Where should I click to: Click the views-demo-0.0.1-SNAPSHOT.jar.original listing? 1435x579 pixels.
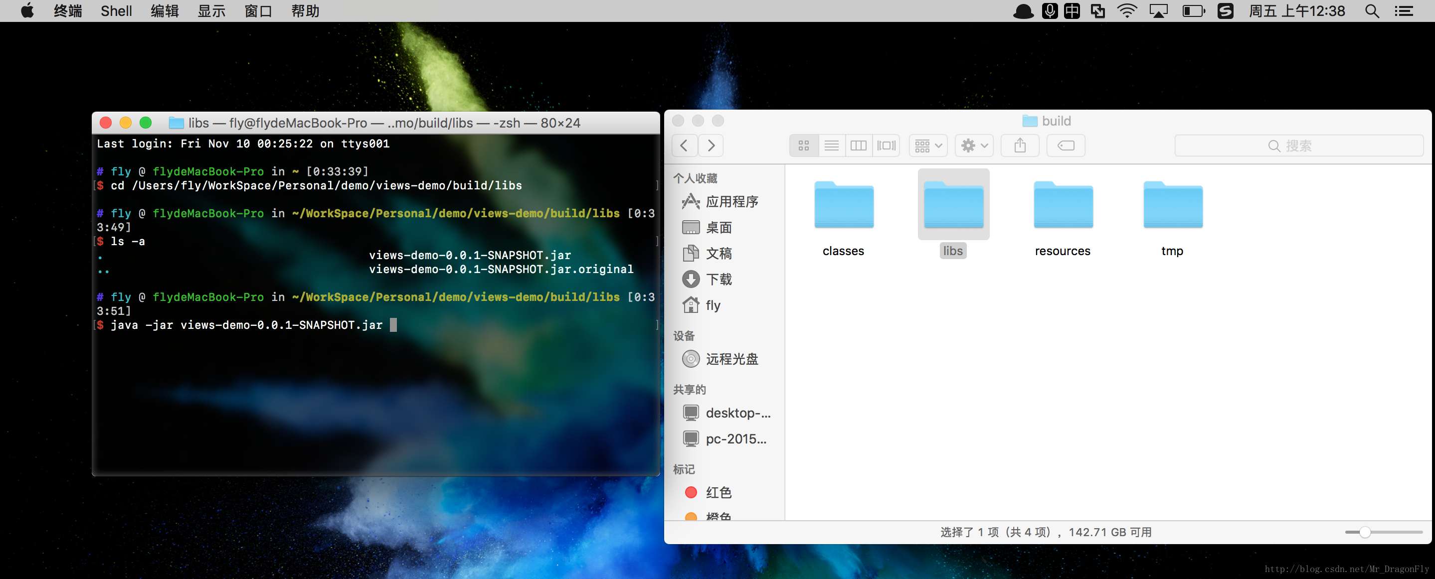(x=501, y=270)
